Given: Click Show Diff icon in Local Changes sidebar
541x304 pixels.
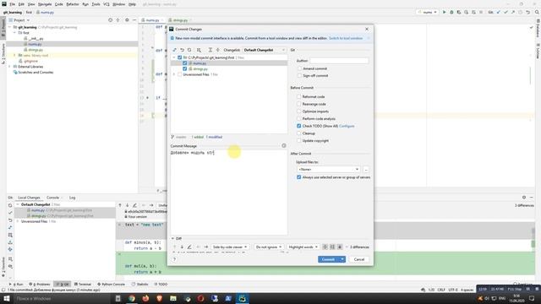Looking at the screenshot, I should 10,227.
